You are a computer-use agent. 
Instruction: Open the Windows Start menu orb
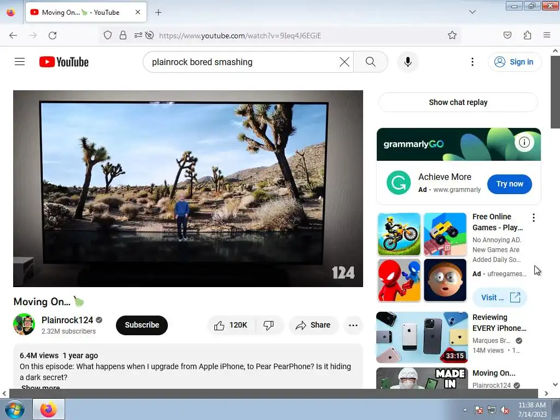[x=14, y=409]
